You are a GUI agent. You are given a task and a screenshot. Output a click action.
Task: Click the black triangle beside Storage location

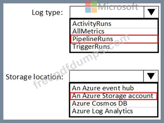[151, 76]
